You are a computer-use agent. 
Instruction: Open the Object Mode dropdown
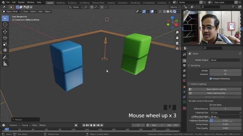click(12, 11)
